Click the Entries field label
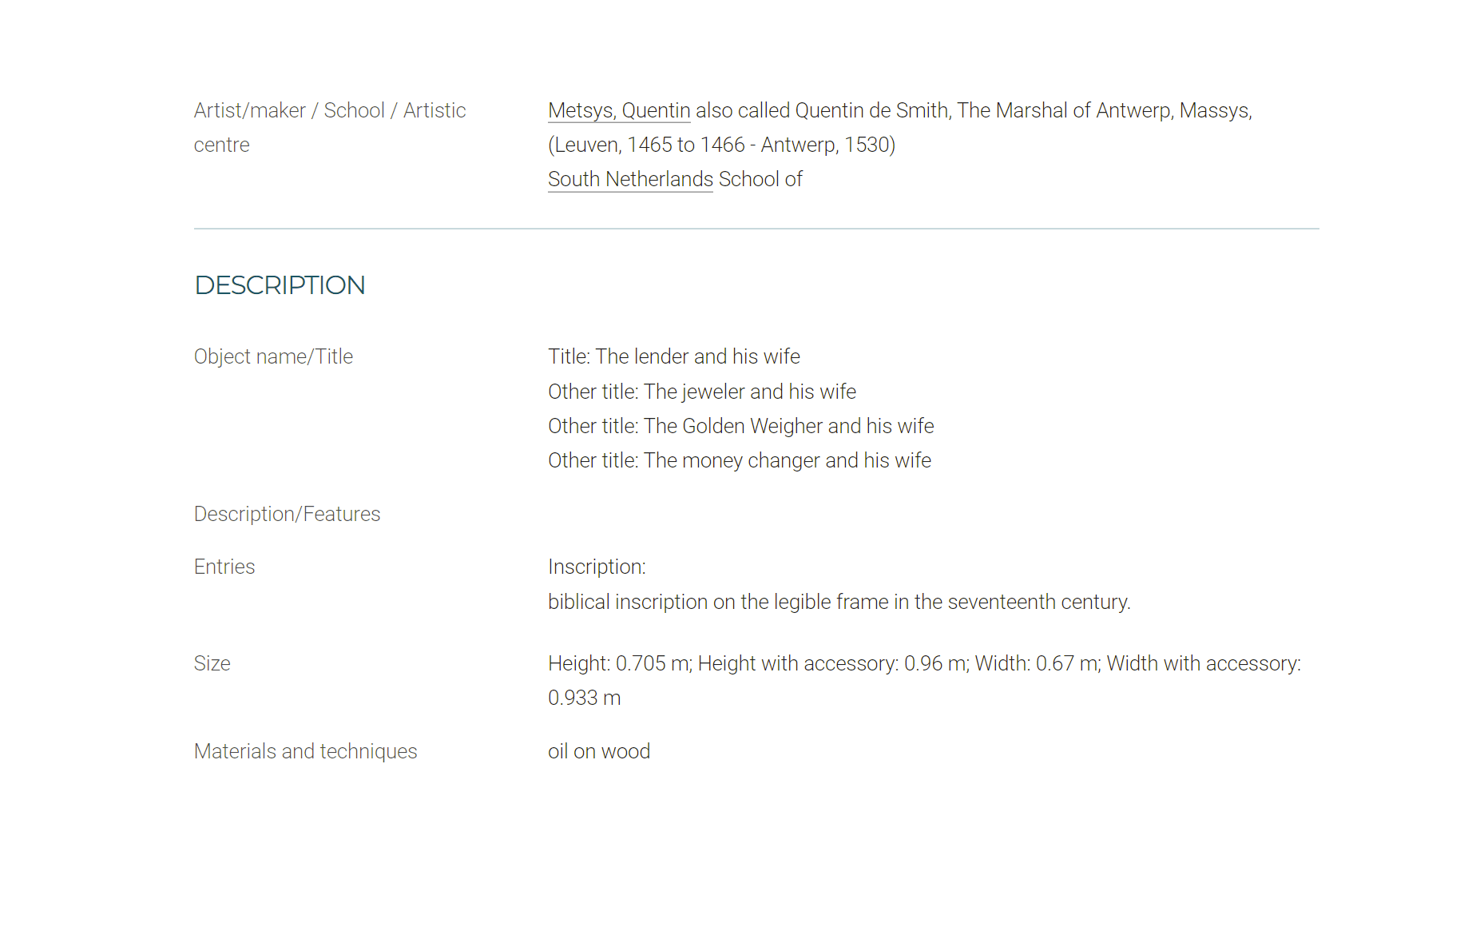1484x939 pixels. [224, 567]
